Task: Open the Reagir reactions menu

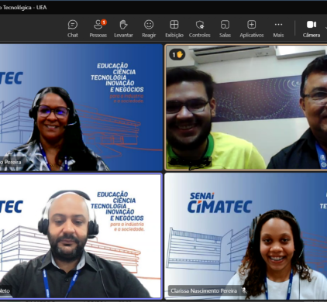Action: click(149, 29)
